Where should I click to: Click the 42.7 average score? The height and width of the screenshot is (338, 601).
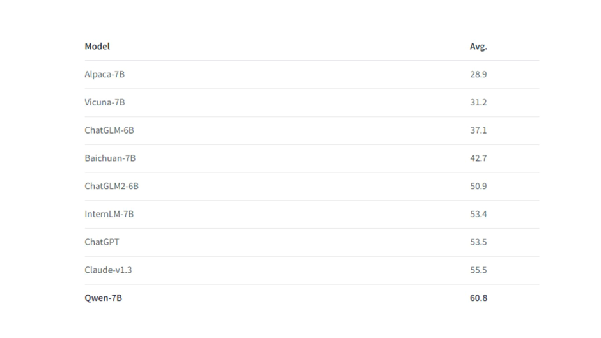coord(478,158)
